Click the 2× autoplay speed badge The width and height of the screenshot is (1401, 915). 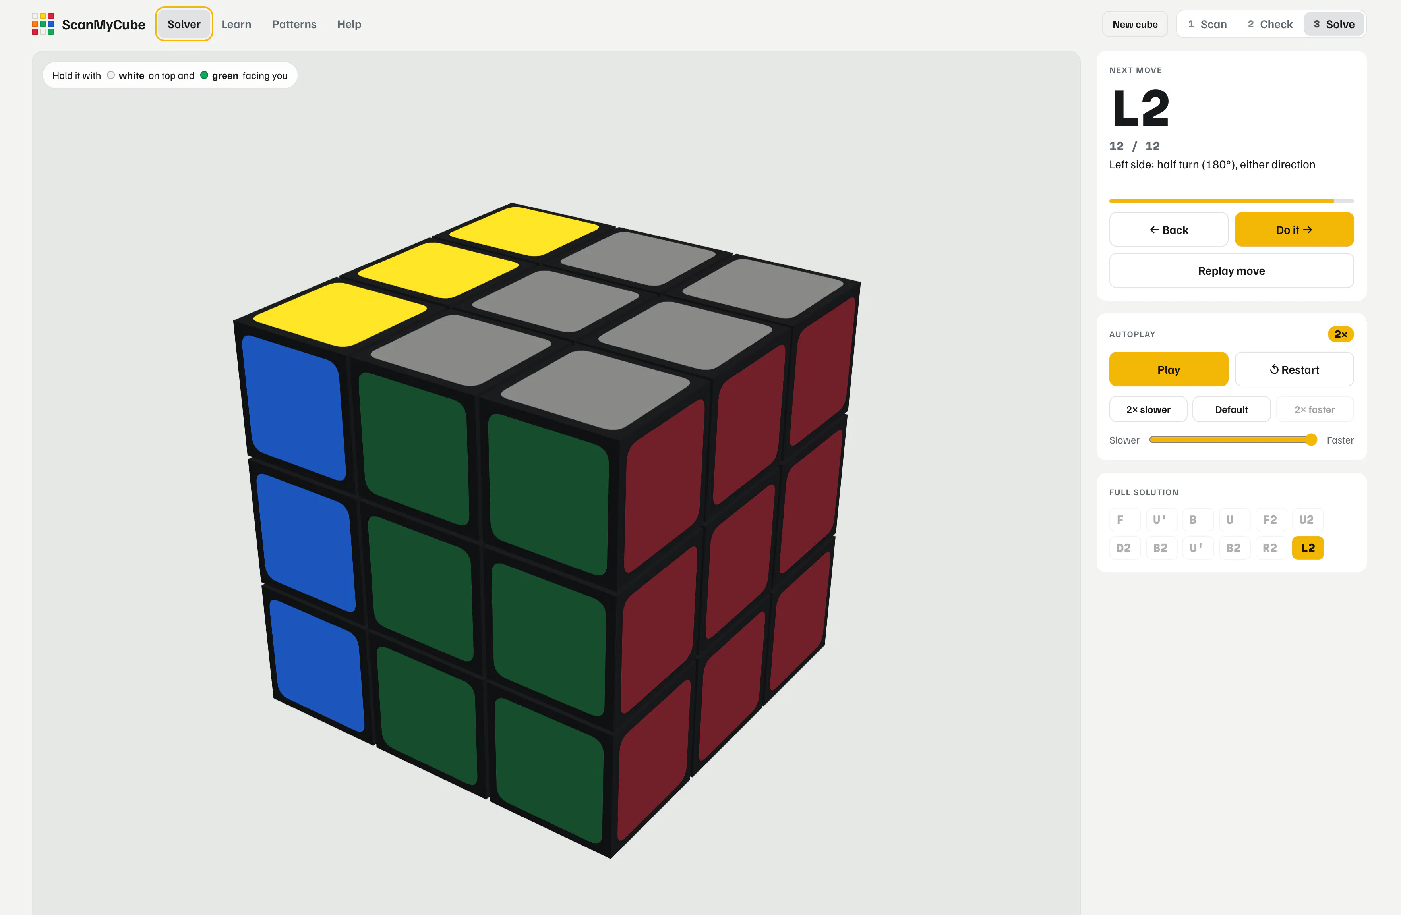(x=1340, y=334)
